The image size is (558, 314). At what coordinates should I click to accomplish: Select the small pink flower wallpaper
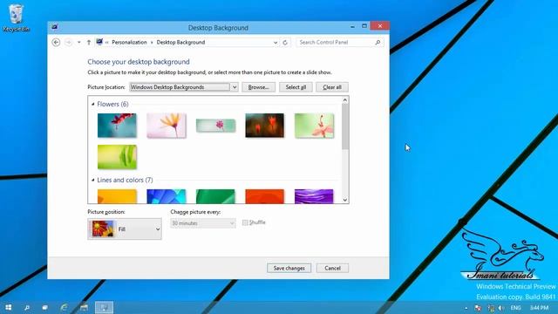(x=215, y=126)
